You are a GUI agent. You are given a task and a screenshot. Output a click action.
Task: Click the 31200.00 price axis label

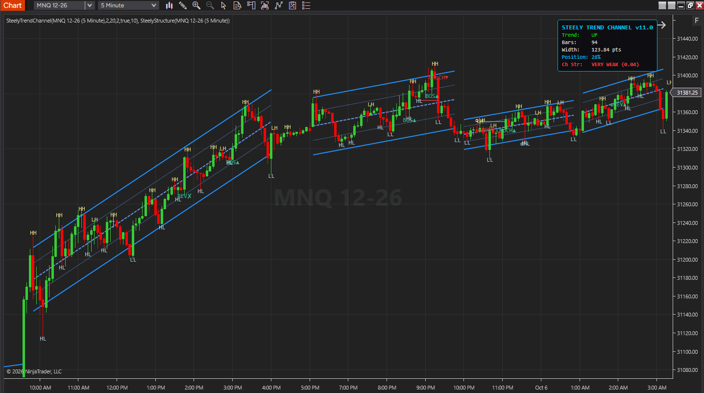687,260
